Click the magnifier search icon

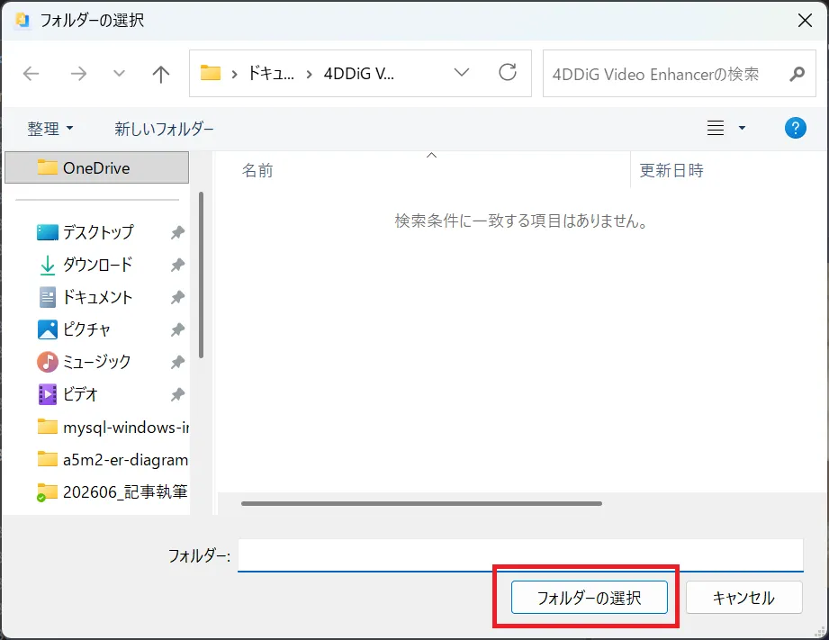click(797, 74)
